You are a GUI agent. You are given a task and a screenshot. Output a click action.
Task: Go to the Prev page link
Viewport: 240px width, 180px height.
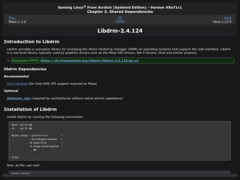[12, 18]
